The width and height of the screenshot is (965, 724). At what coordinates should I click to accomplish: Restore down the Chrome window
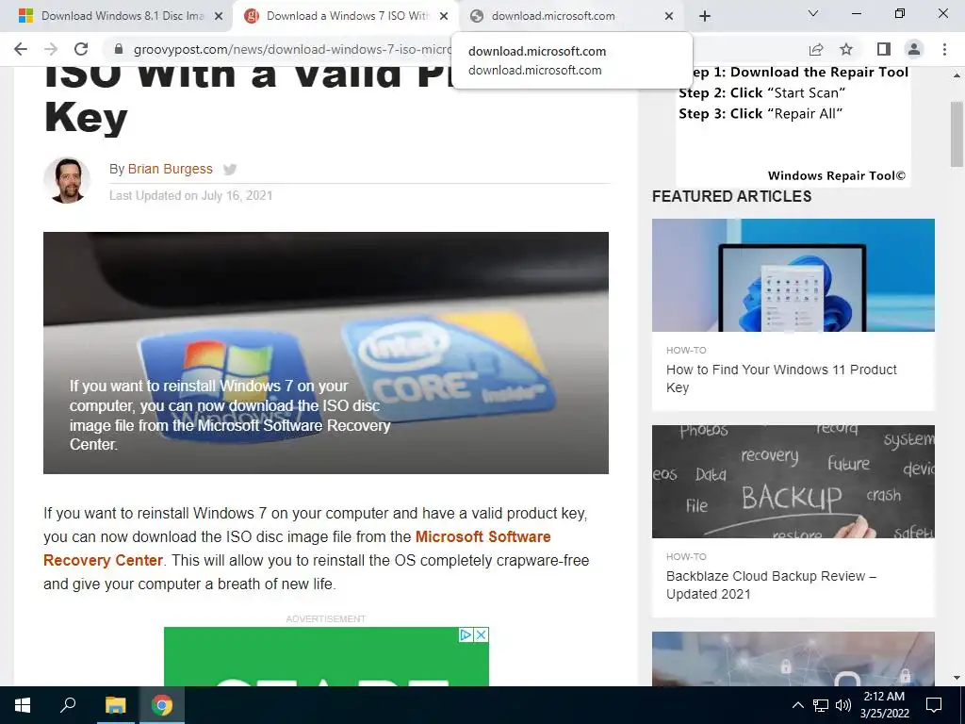[900, 13]
